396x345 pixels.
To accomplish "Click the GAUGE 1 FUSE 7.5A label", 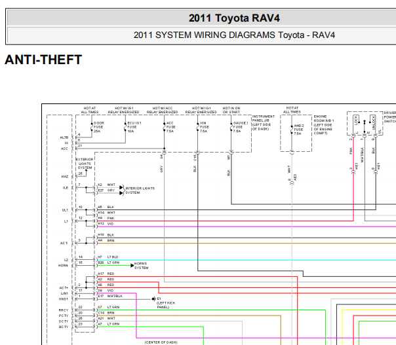I will [241, 127].
